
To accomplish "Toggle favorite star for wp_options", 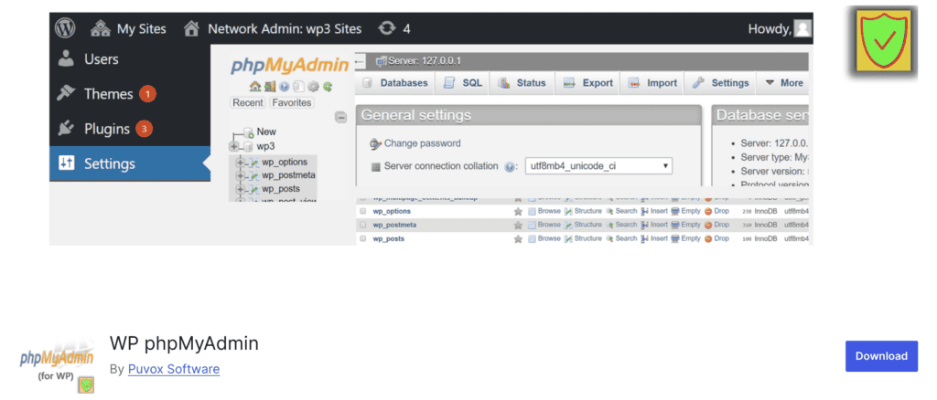I will (x=518, y=211).
